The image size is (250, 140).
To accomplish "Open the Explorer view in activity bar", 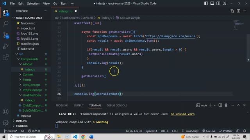I will click(5, 13).
